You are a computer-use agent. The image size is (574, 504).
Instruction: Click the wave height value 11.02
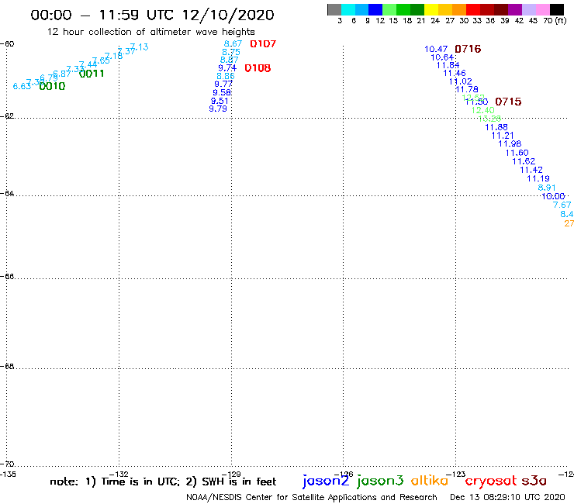click(x=461, y=81)
